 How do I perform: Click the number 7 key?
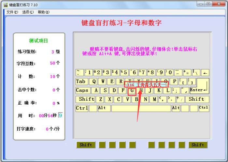[142, 72]
